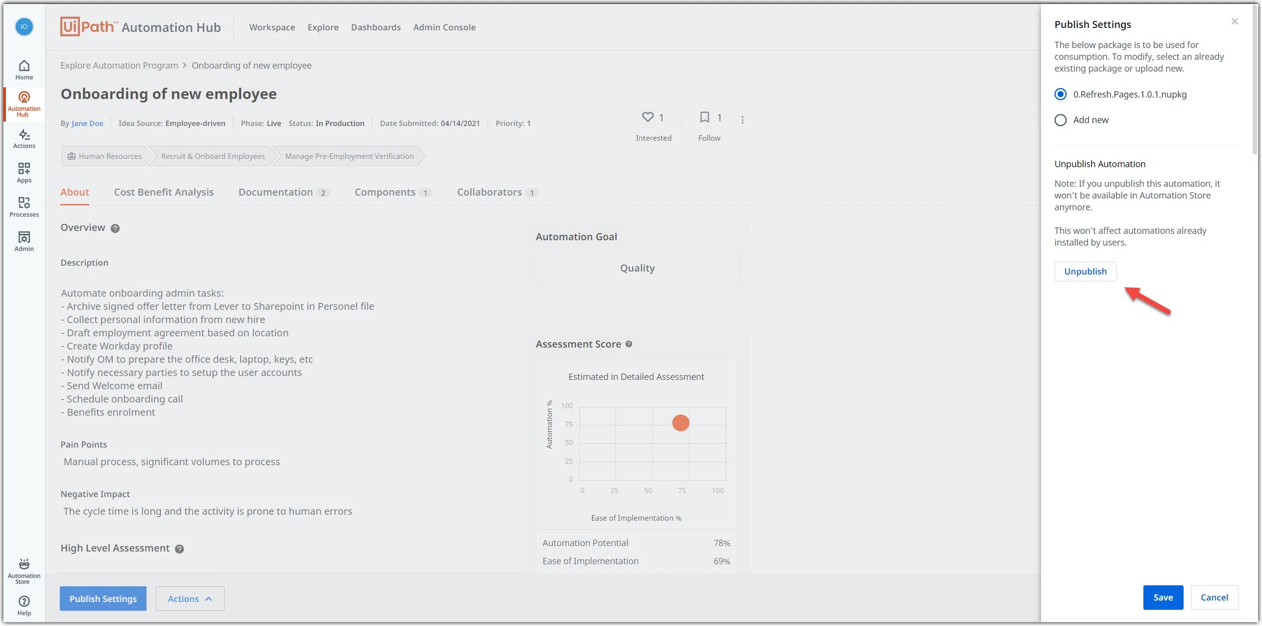The height and width of the screenshot is (626, 1262).
Task: Switch to the About tab
Action: (75, 192)
